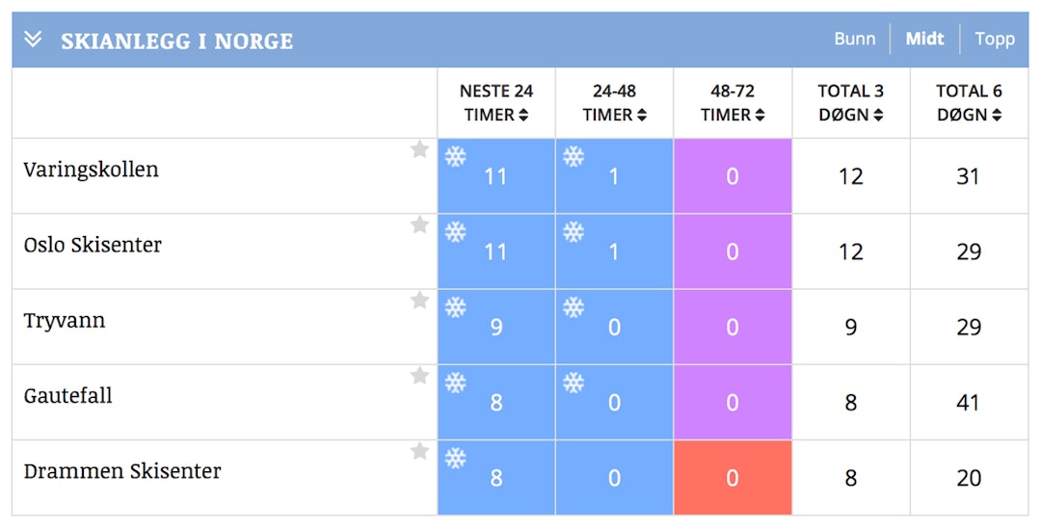The height and width of the screenshot is (530, 1041).
Task: Select the Midt elevation tab
Action: (925, 40)
